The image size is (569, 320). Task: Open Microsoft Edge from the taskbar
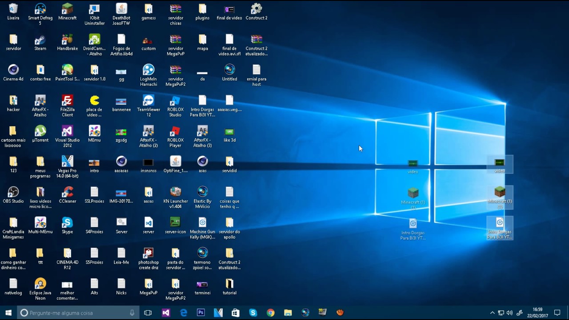click(x=183, y=313)
